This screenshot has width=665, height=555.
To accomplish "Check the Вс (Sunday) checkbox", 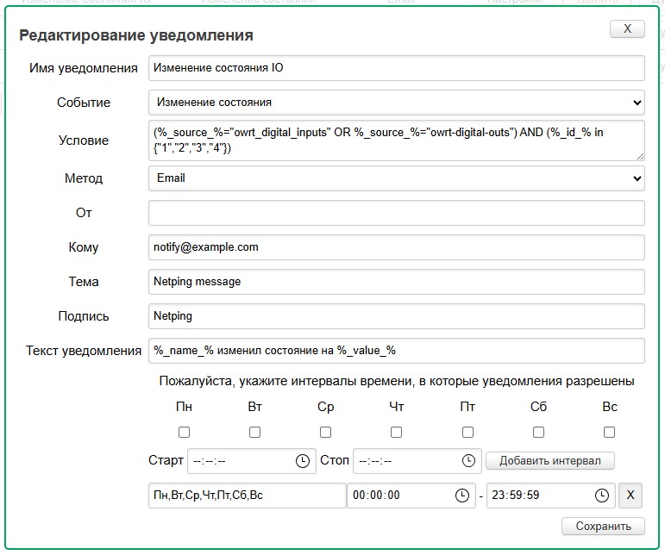I will point(609,432).
